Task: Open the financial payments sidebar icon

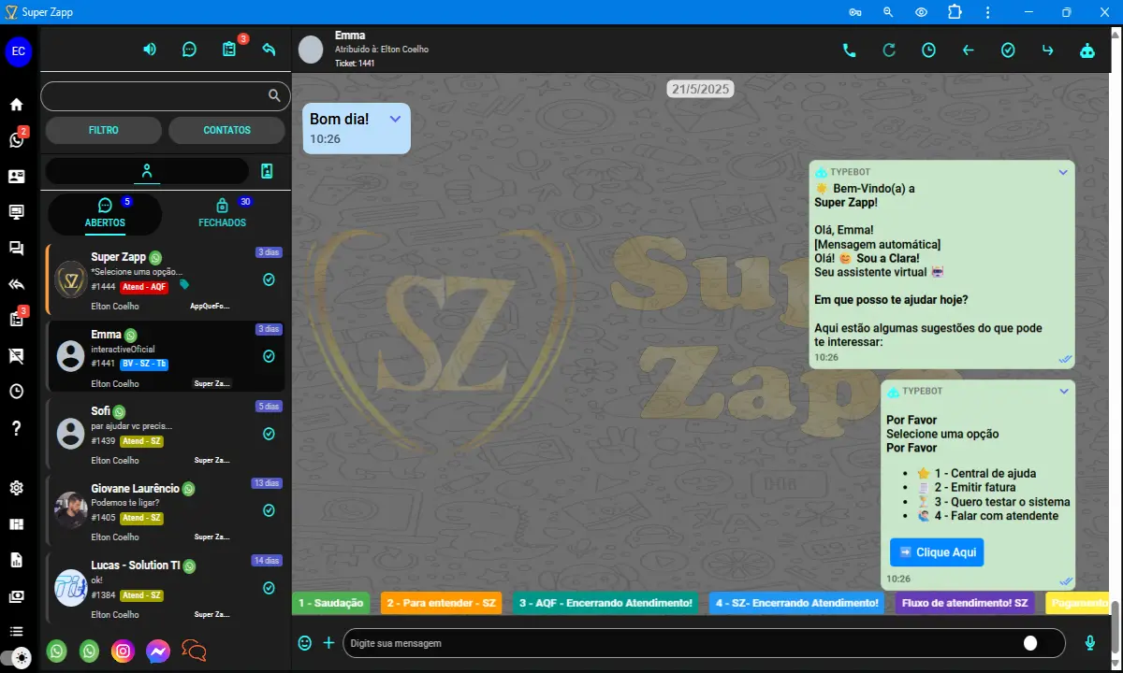Action: 16,595
